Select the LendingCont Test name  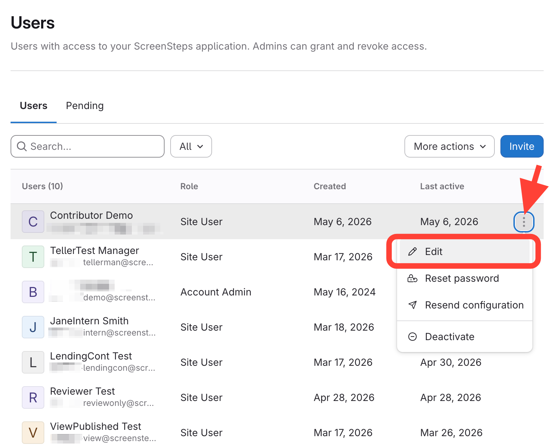pos(91,356)
